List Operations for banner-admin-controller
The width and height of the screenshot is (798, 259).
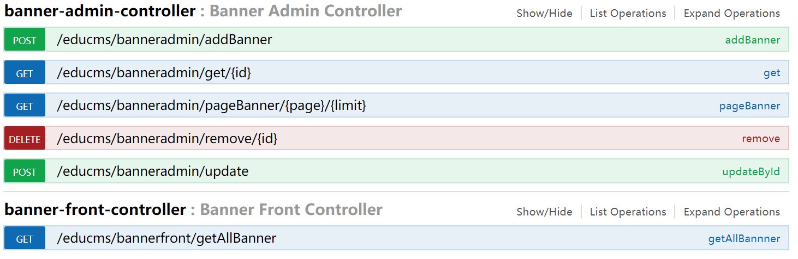click(628, 13)
